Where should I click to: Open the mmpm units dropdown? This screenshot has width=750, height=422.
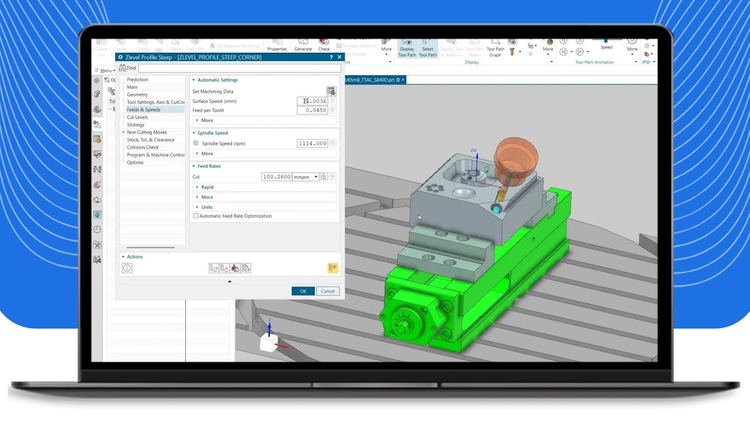pyautogui.click(x=306, y=177)
